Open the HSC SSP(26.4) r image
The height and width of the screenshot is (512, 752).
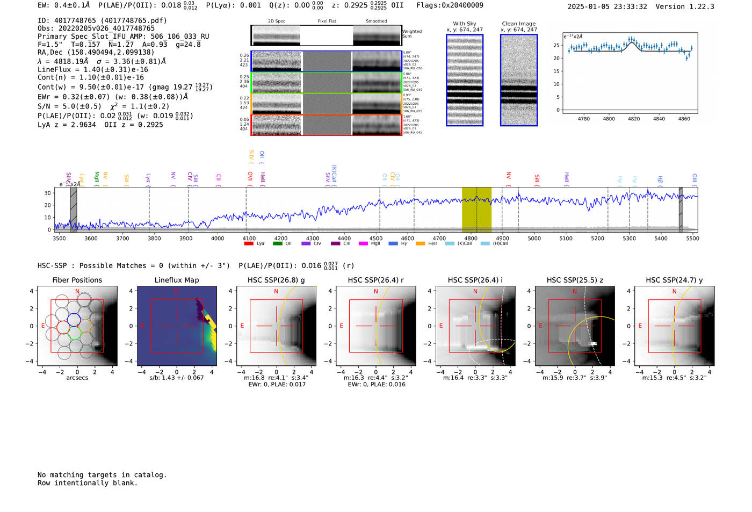click(376, 326)
